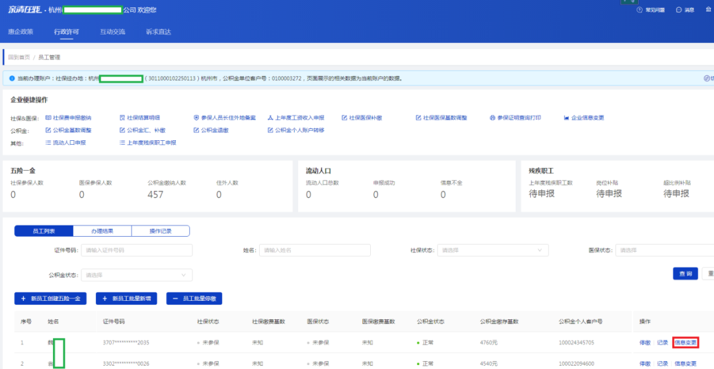Open 公积金基数调整 shortcut
714x369 pixels.
pyautogui.click(x=71, y=130)
